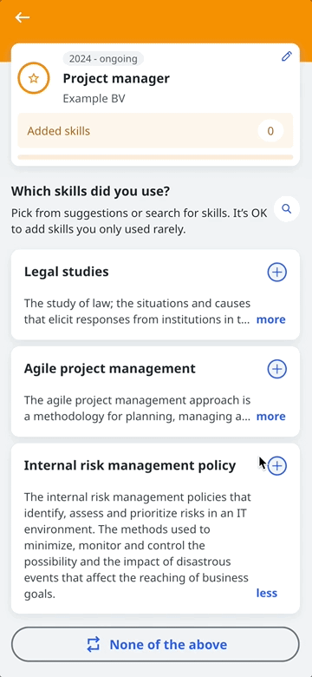Click the None of the above button
The image size is (312, 677).
coord(155,644)
